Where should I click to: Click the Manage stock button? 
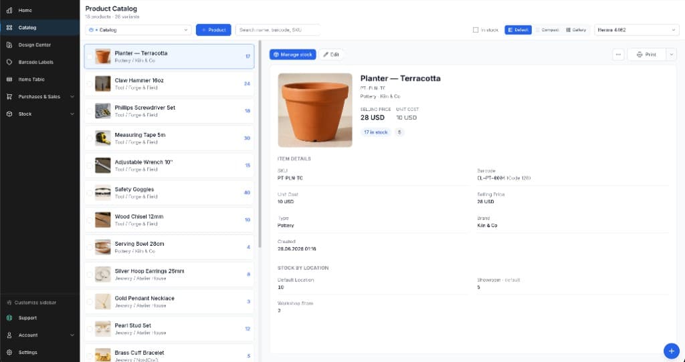[x=293, y=55]
